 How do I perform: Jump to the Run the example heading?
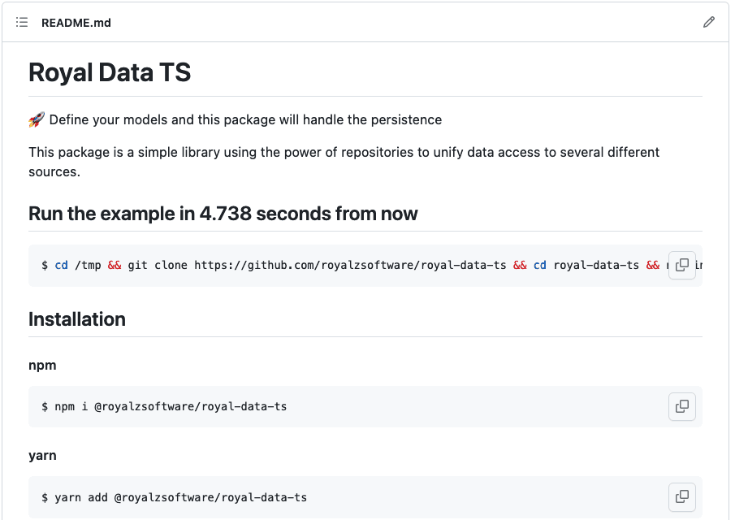click(223, 214)
